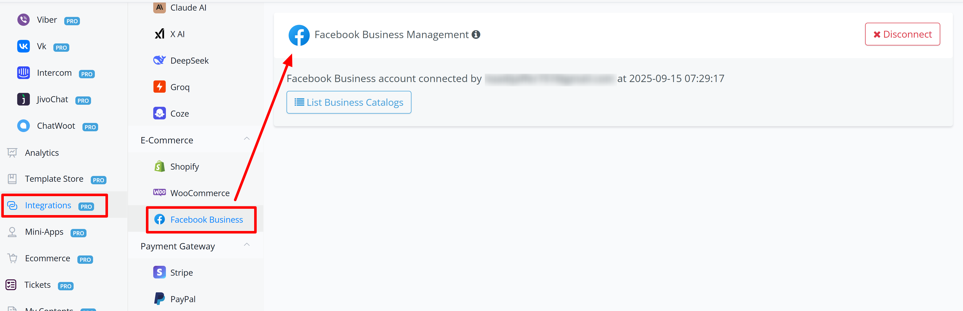Click the Shopify bag icon
The image size is (963, 311).
[160, 166]
